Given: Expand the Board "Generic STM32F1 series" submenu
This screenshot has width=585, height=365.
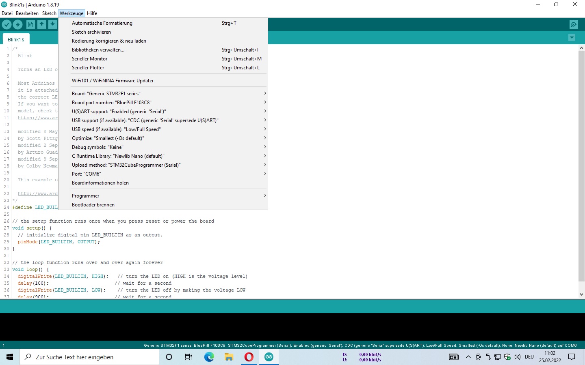Looking at the screenshot, I should coord(163,94).
